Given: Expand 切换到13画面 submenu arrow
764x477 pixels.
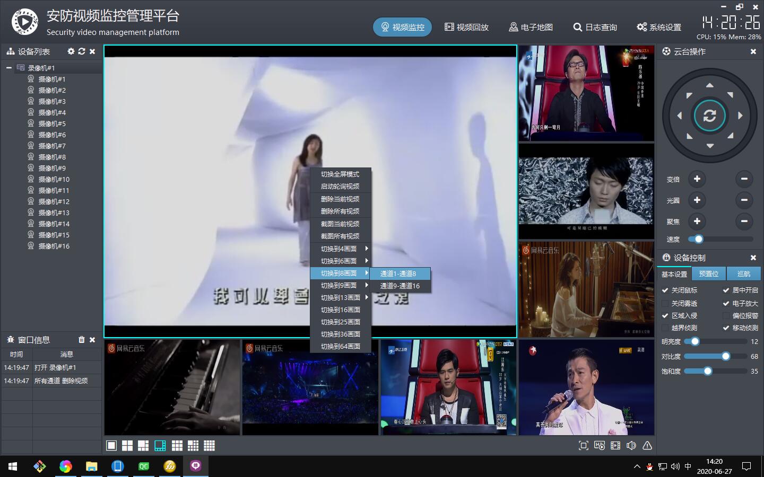Looking at the screenshot, I should point(367,297).
